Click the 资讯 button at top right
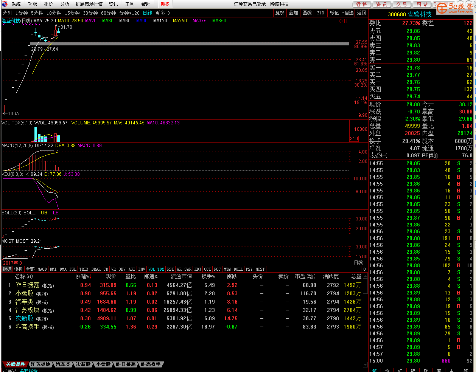 (x=382, y=5)
